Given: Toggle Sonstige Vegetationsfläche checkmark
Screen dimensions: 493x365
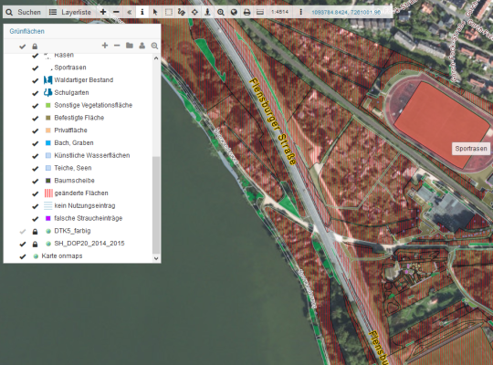Looking at the screenshot, I should (x=36, y=106).
